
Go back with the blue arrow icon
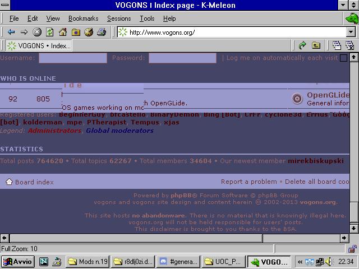[11, 32]
